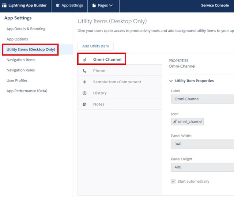
Task: Click the Lightning App Builder title
Action: click(x=27, y=5)
